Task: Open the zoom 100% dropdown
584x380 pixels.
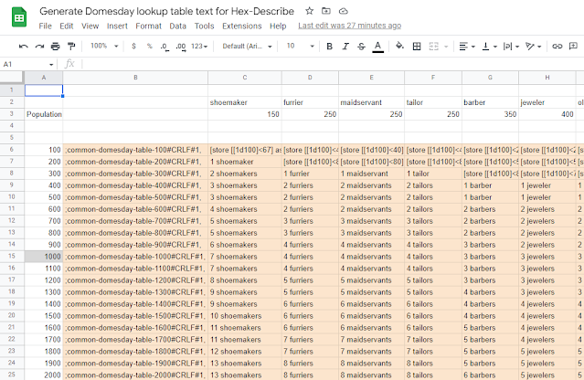Action: coord(104,46)
